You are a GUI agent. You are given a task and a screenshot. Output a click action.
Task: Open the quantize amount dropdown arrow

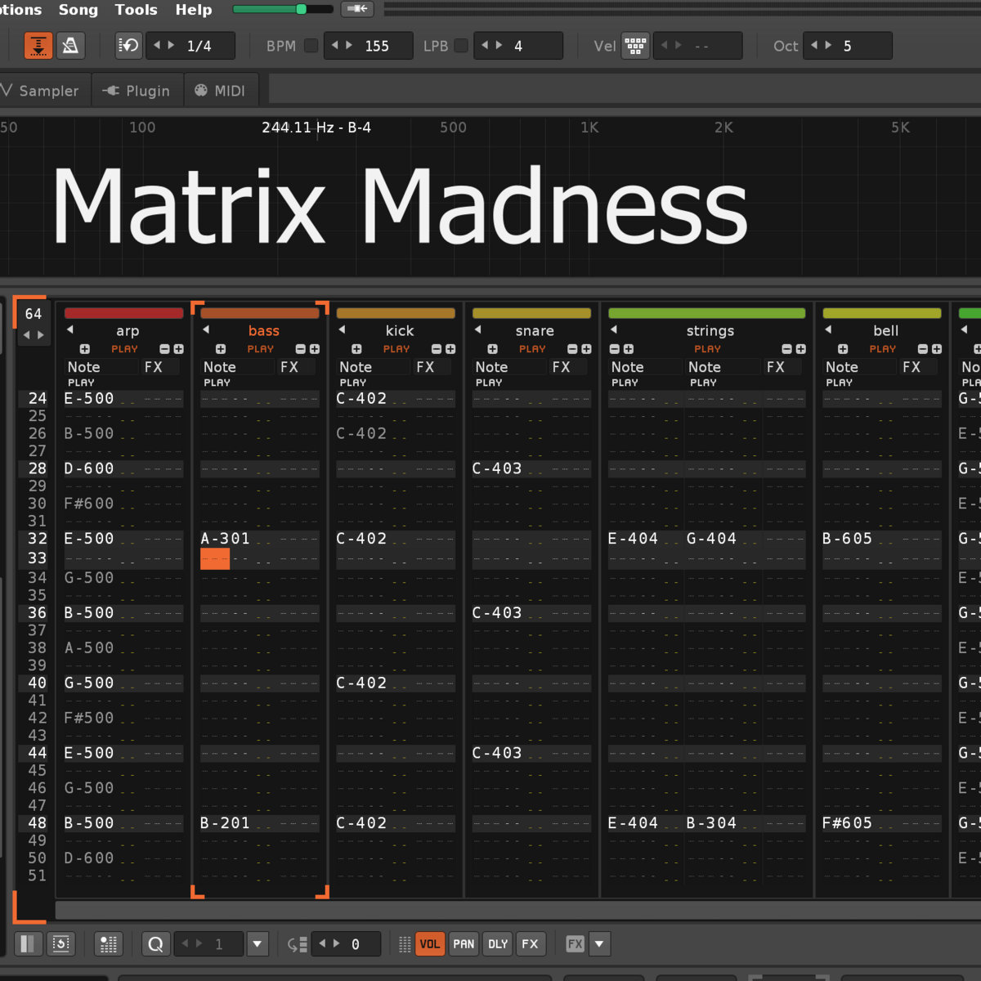tap(258, 944)
